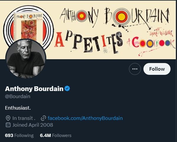Click the location pin icon
The image size is (177, 142).
pyautogui.click(x=8, y=118)
